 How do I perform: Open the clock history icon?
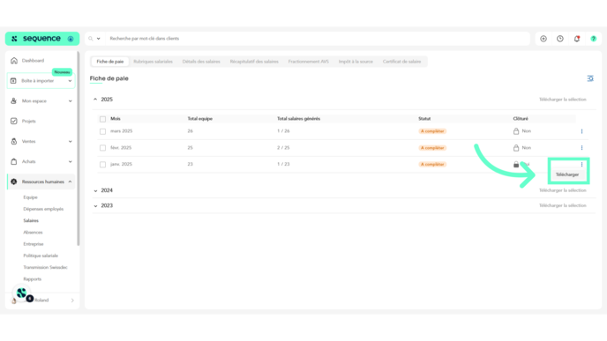(560, 39)
